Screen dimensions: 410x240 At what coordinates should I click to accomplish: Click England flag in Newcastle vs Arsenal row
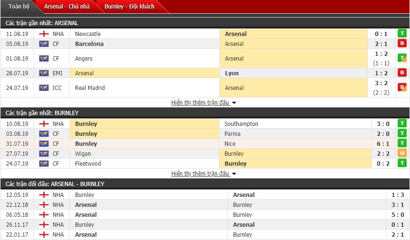tap(44, 34)
